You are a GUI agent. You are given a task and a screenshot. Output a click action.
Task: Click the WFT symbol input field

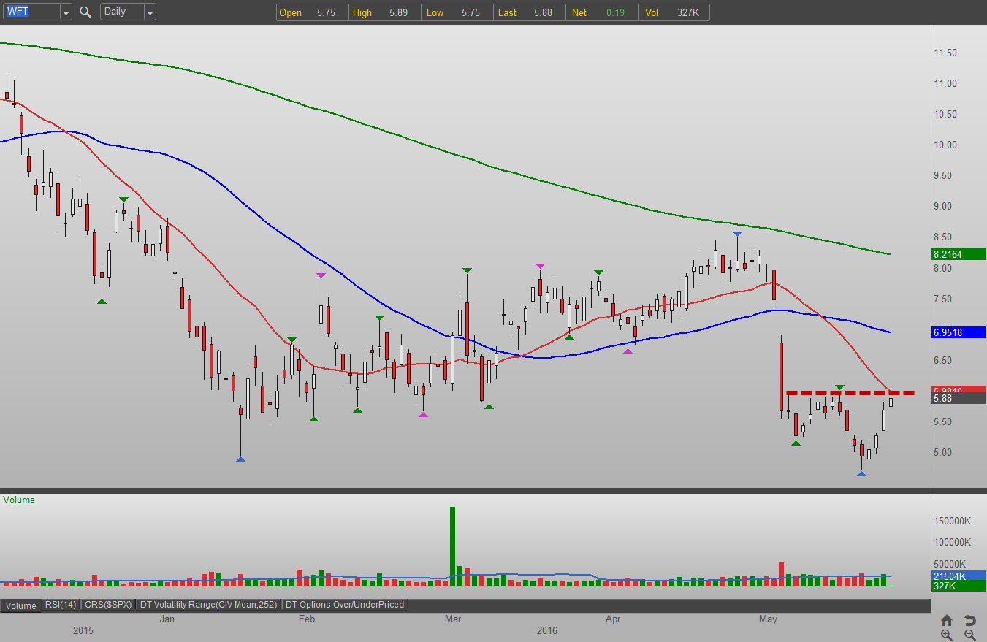(x=31, y=12)
